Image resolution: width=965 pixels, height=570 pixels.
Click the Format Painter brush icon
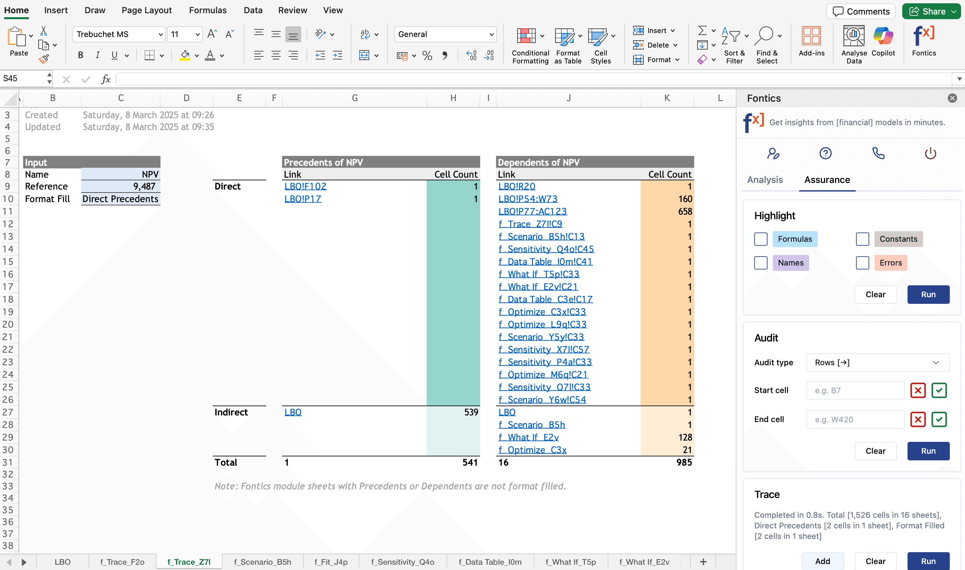44,59
